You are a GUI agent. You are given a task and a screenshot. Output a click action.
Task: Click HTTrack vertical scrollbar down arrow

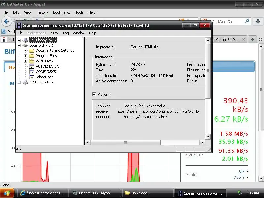tap(208, 137)
